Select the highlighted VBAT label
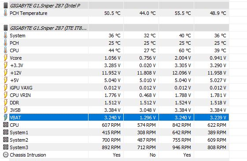Screen dimensions: 247x161 (x=15, y=118)
